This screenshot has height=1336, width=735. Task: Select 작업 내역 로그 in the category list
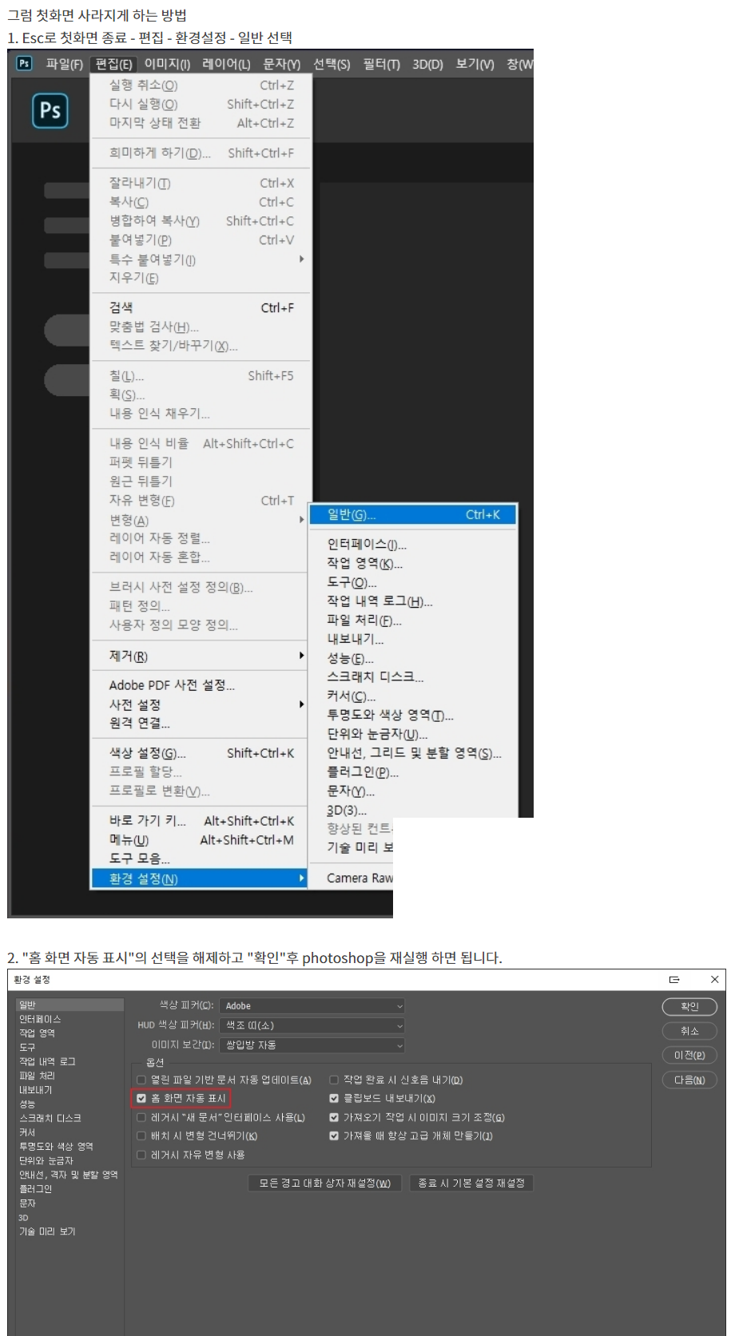click(47, 1062)
